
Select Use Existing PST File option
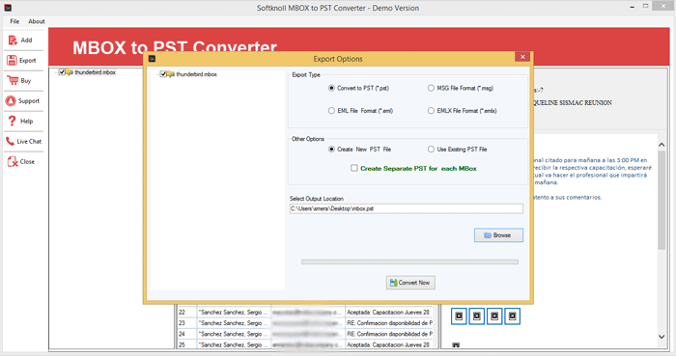pyautogui.click(x=431, y=149)
